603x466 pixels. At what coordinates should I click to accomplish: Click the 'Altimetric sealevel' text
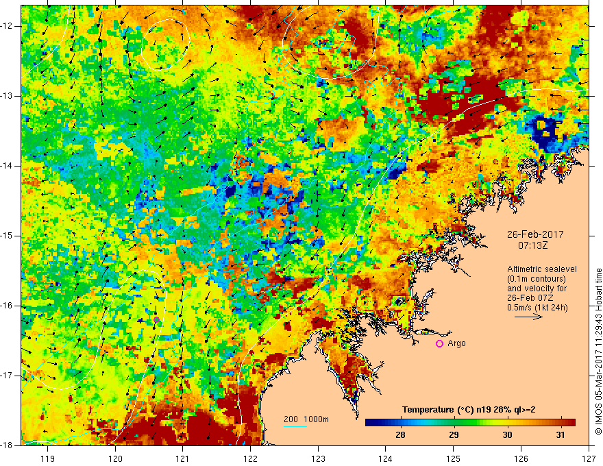tap(542, 269)
